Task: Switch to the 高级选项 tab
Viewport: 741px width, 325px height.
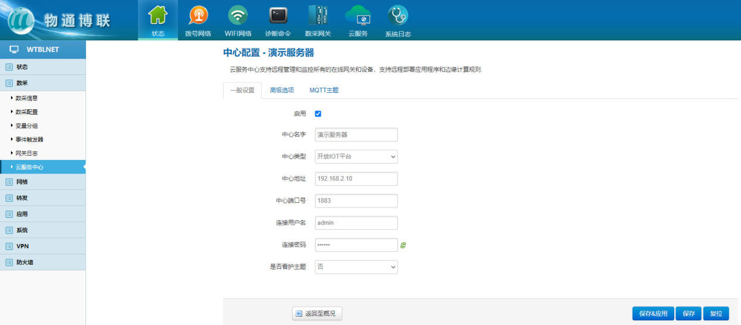Action: pos(282,91)
